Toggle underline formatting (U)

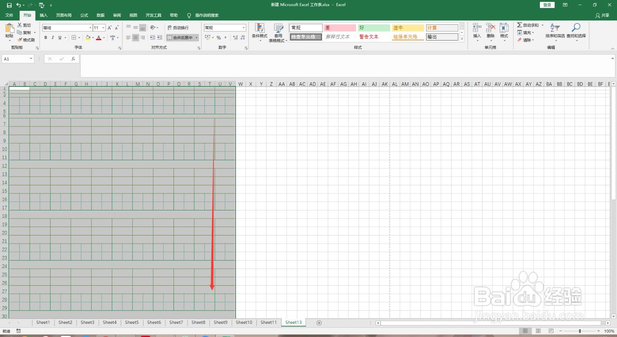tap(60, 38)
